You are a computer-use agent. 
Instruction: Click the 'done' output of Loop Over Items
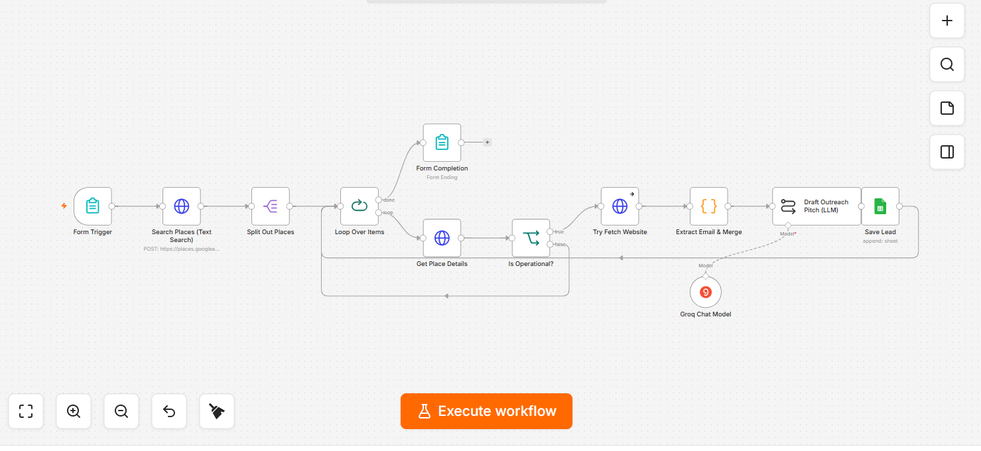click(x=379, y=200)
